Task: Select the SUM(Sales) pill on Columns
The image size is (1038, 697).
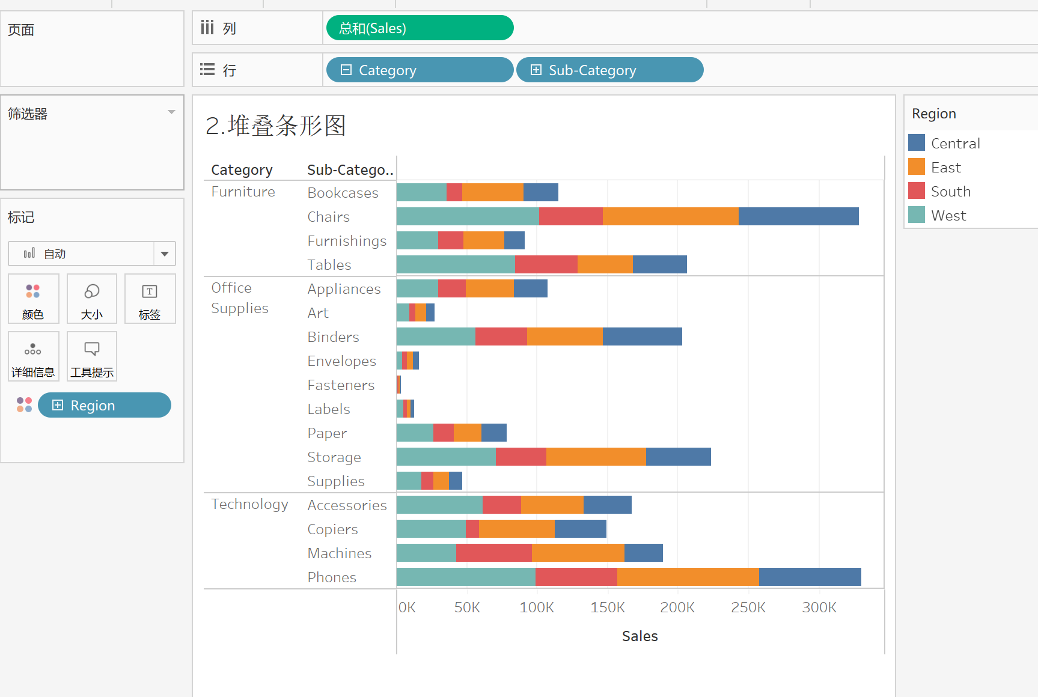Action: [420, 28]
